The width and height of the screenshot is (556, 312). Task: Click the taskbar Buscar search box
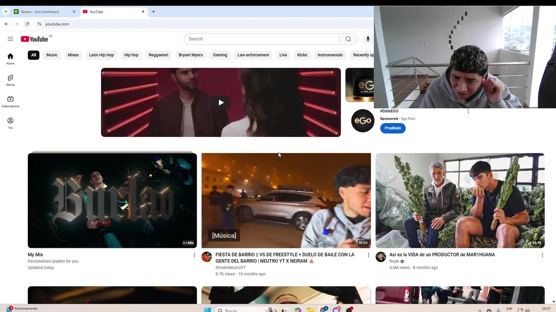[246, 309]
